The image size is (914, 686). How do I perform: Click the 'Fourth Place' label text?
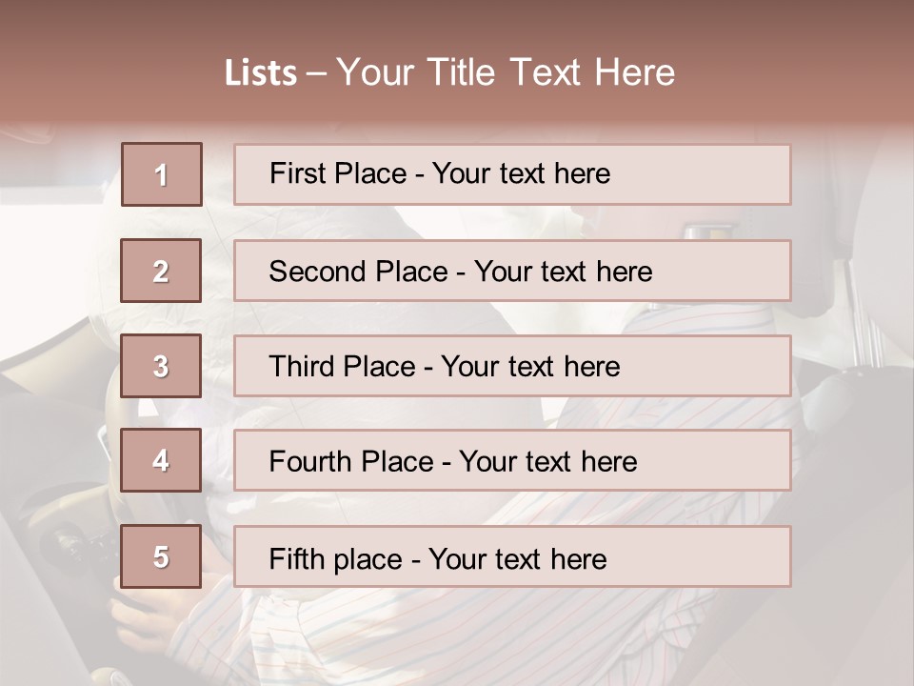coord(351,461)
